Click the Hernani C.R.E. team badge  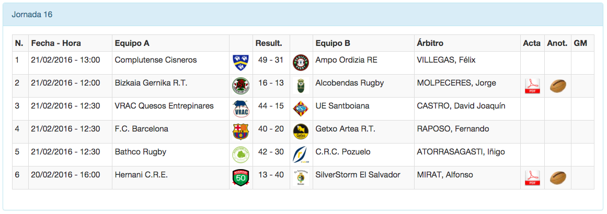[240, 178]
